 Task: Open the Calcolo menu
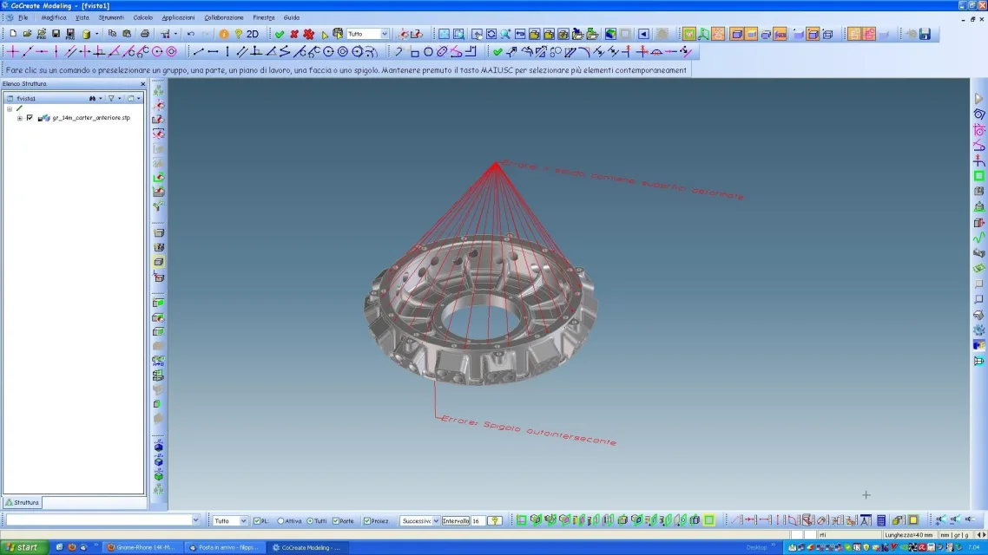pos(143,17)
